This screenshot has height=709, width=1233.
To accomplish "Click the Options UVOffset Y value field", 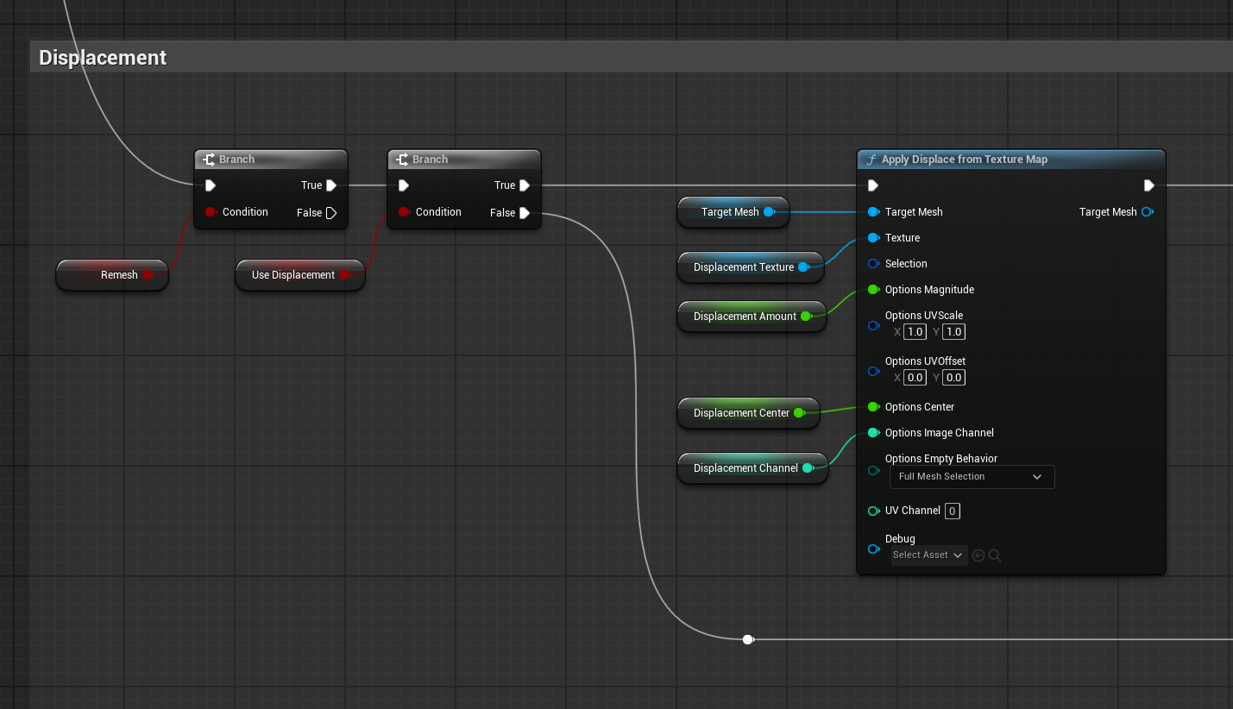I will [953, 378].
